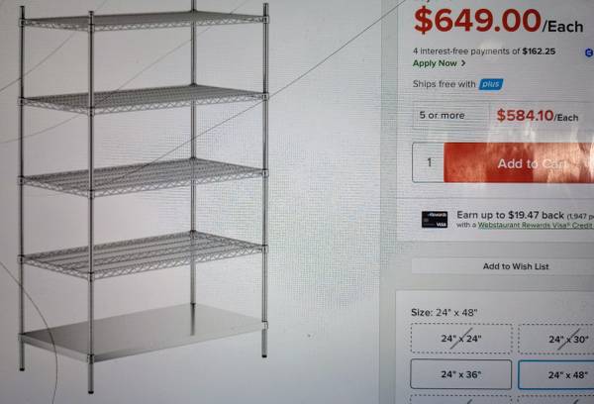Click the blue circular icon beside payment amount
This screenshot has height=404, width=594.
coord(589,52)
